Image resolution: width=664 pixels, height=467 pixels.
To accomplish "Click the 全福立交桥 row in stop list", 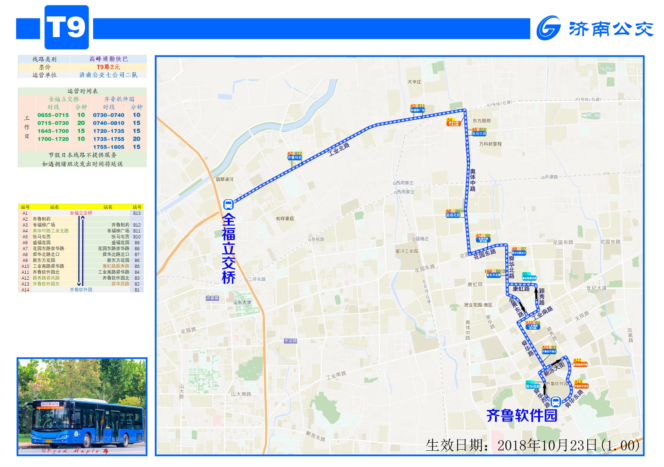I will click(81, 213).
